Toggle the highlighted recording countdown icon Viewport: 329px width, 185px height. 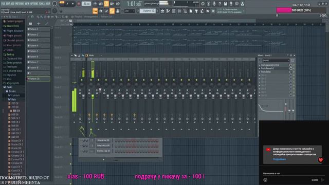tap(106, 4)
